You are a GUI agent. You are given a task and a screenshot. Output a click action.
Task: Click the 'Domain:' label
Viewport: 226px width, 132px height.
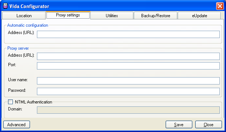click(15, 109)
